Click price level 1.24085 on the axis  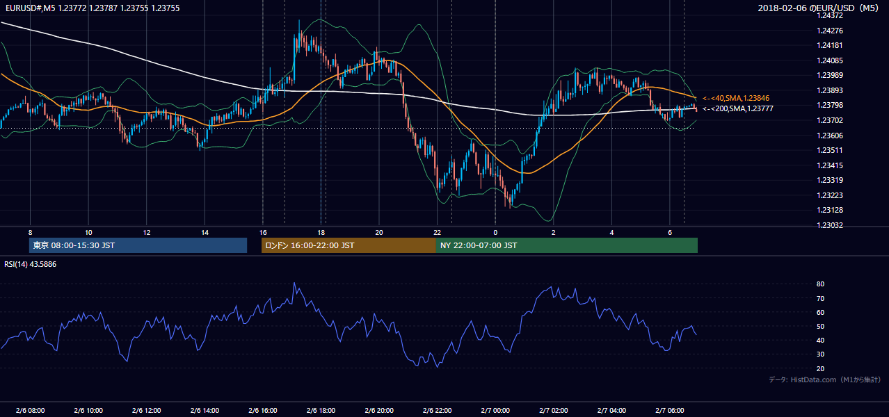(831, 60)
